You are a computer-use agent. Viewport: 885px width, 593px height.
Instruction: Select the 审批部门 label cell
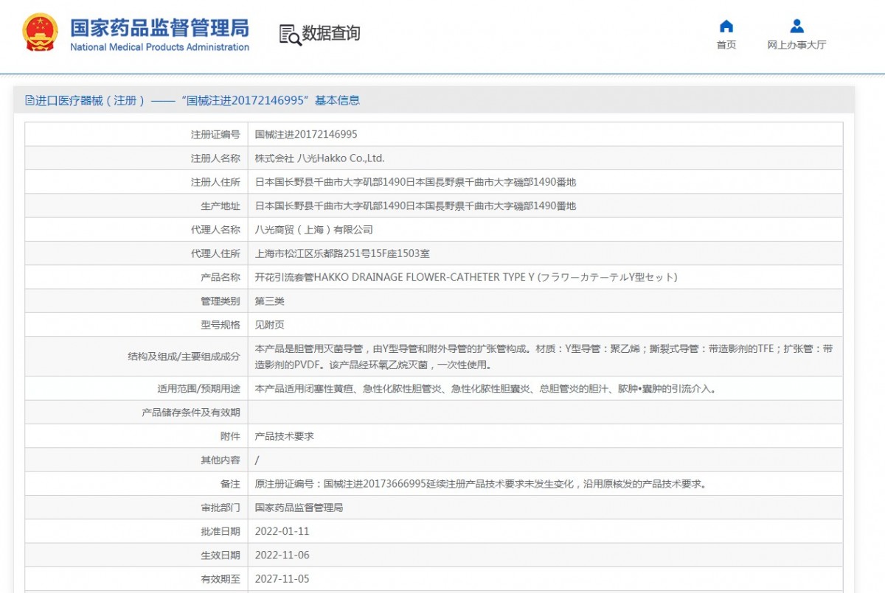[136, 508]
